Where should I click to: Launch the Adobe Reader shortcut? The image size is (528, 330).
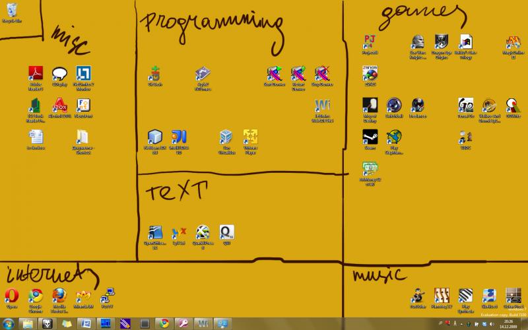pos(36,73)
